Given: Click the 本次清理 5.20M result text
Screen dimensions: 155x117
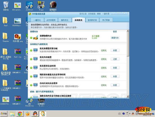Looking at the screenshot, I should pos(96,37).
